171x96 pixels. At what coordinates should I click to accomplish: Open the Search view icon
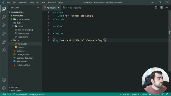4,17
